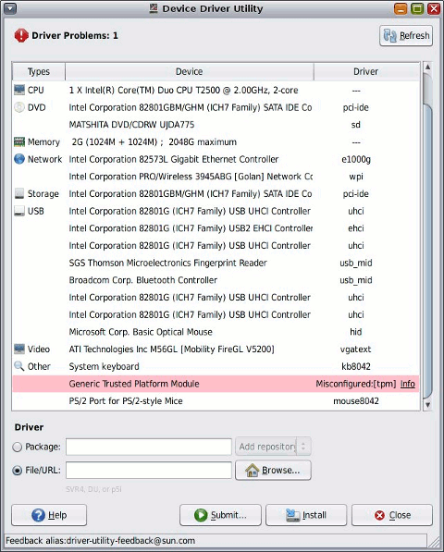
Task: Click the e1000g driver cell
Action: pyautogui.click(x=356, y=159)
